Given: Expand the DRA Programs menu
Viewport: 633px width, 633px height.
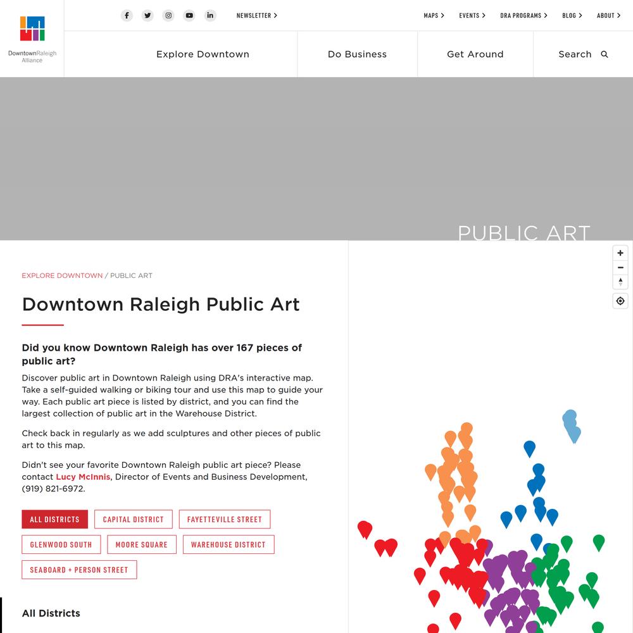Looking at the screenshot, I should [523, 15].
